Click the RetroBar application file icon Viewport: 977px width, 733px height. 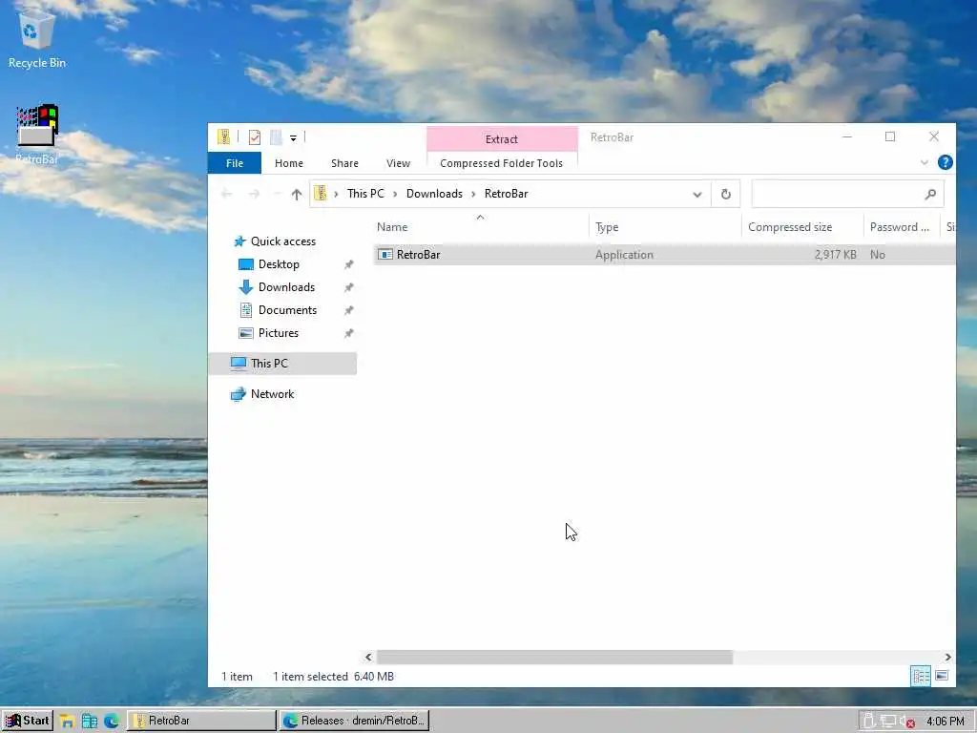click(385, 254)
